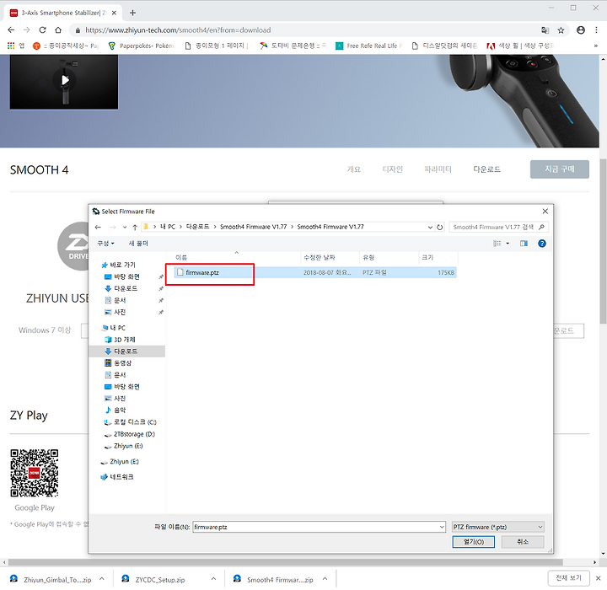Close the downloads bar
The image size is (607, 590).
[598, 578]
